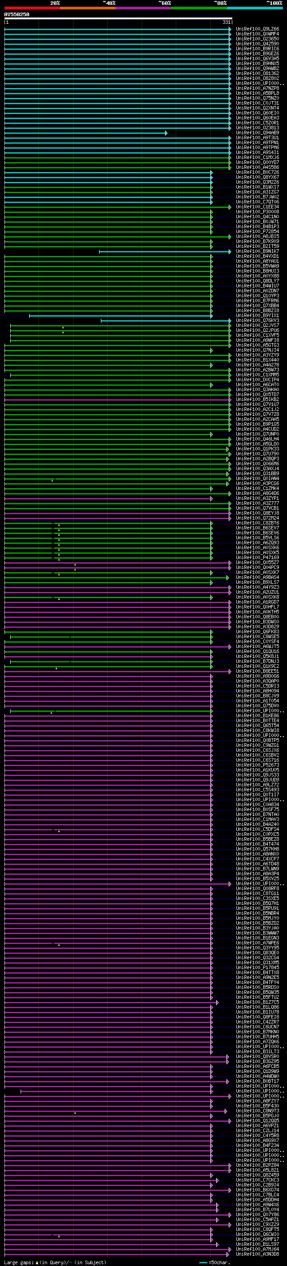This screenshot has height=1266, width=287.
Task: Select the UniRef100_C7QT06 label
Action: pyautogui.click(x=257, y=202)
